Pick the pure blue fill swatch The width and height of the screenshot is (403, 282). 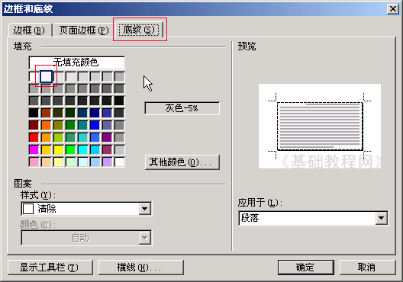[x=95, y=125]
